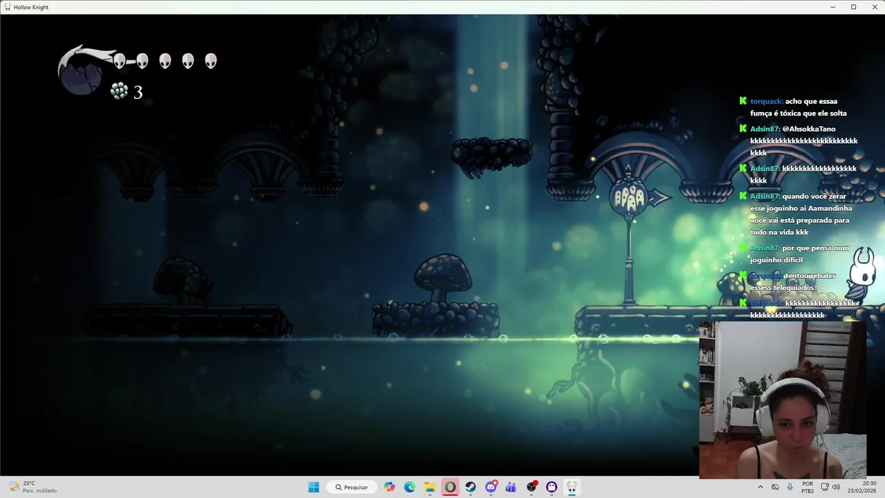Screen dimensions: 885x498
Task: Minimize the Hollow Knight window
Action: [832, 7]
